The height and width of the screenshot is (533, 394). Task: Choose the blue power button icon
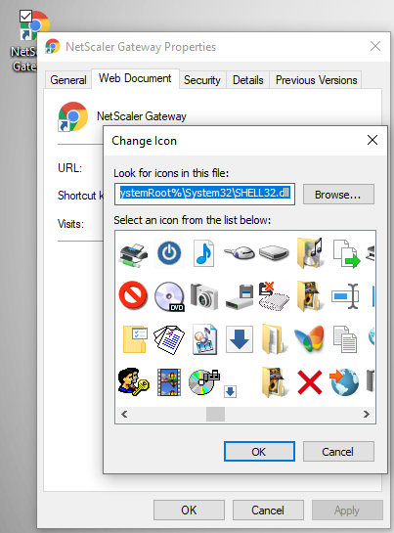169,253
